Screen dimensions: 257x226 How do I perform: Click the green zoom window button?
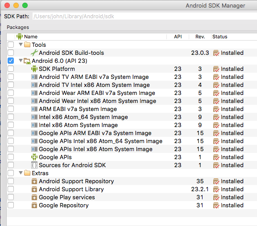tap(25, 5)
